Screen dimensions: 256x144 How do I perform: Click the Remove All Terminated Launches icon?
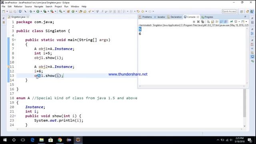pyautogui.click(x=203, y=22)
